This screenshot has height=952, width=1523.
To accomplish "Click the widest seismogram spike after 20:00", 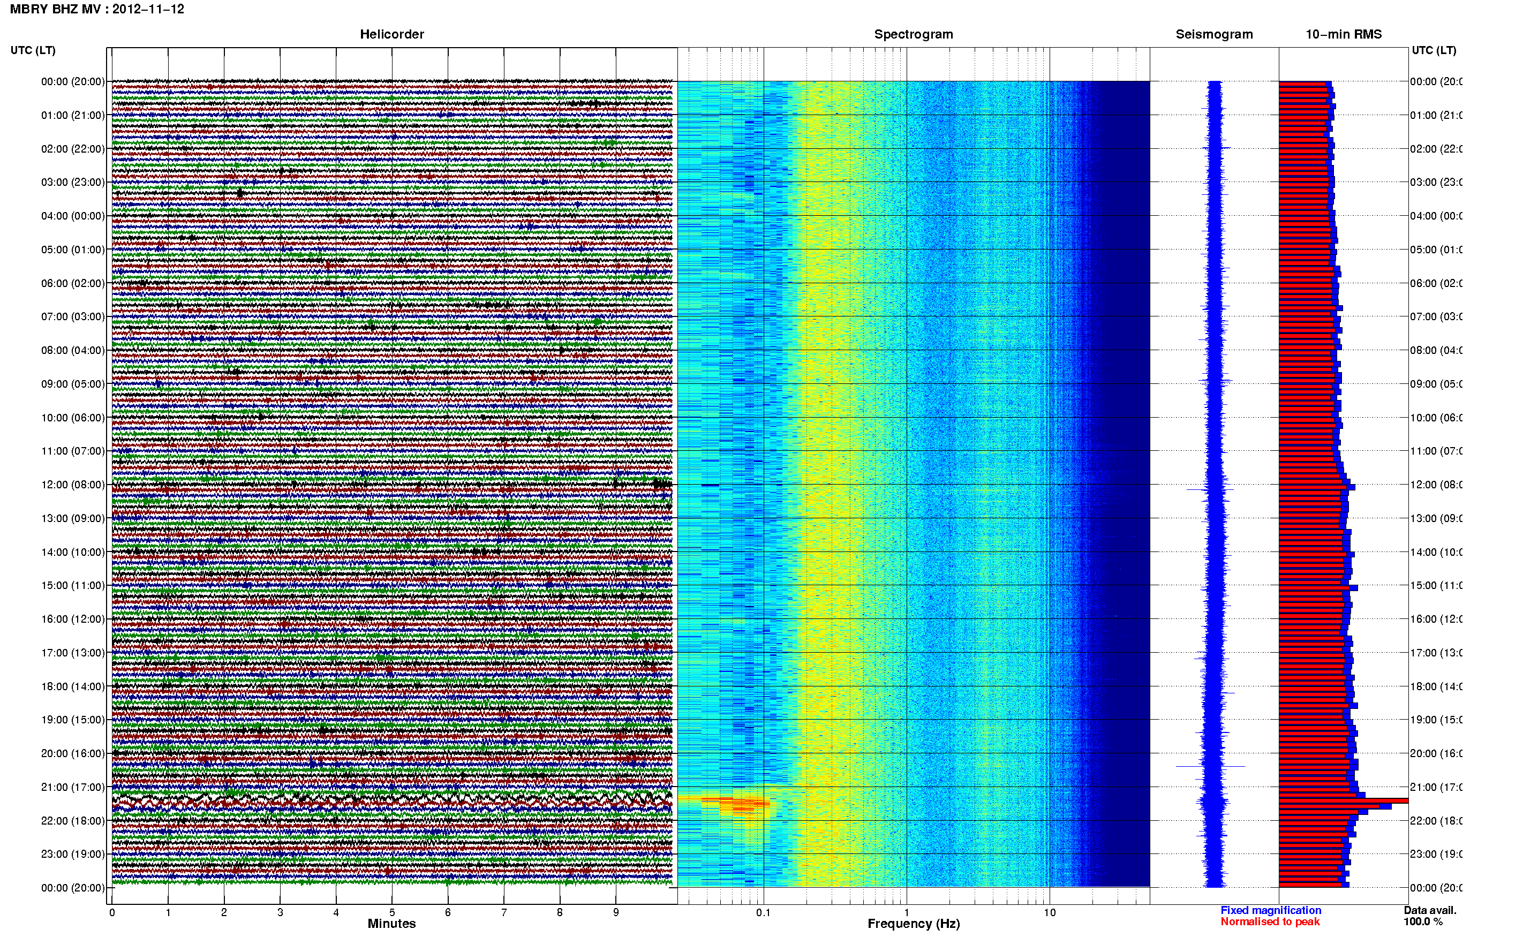I will [x=1211, y=766].
